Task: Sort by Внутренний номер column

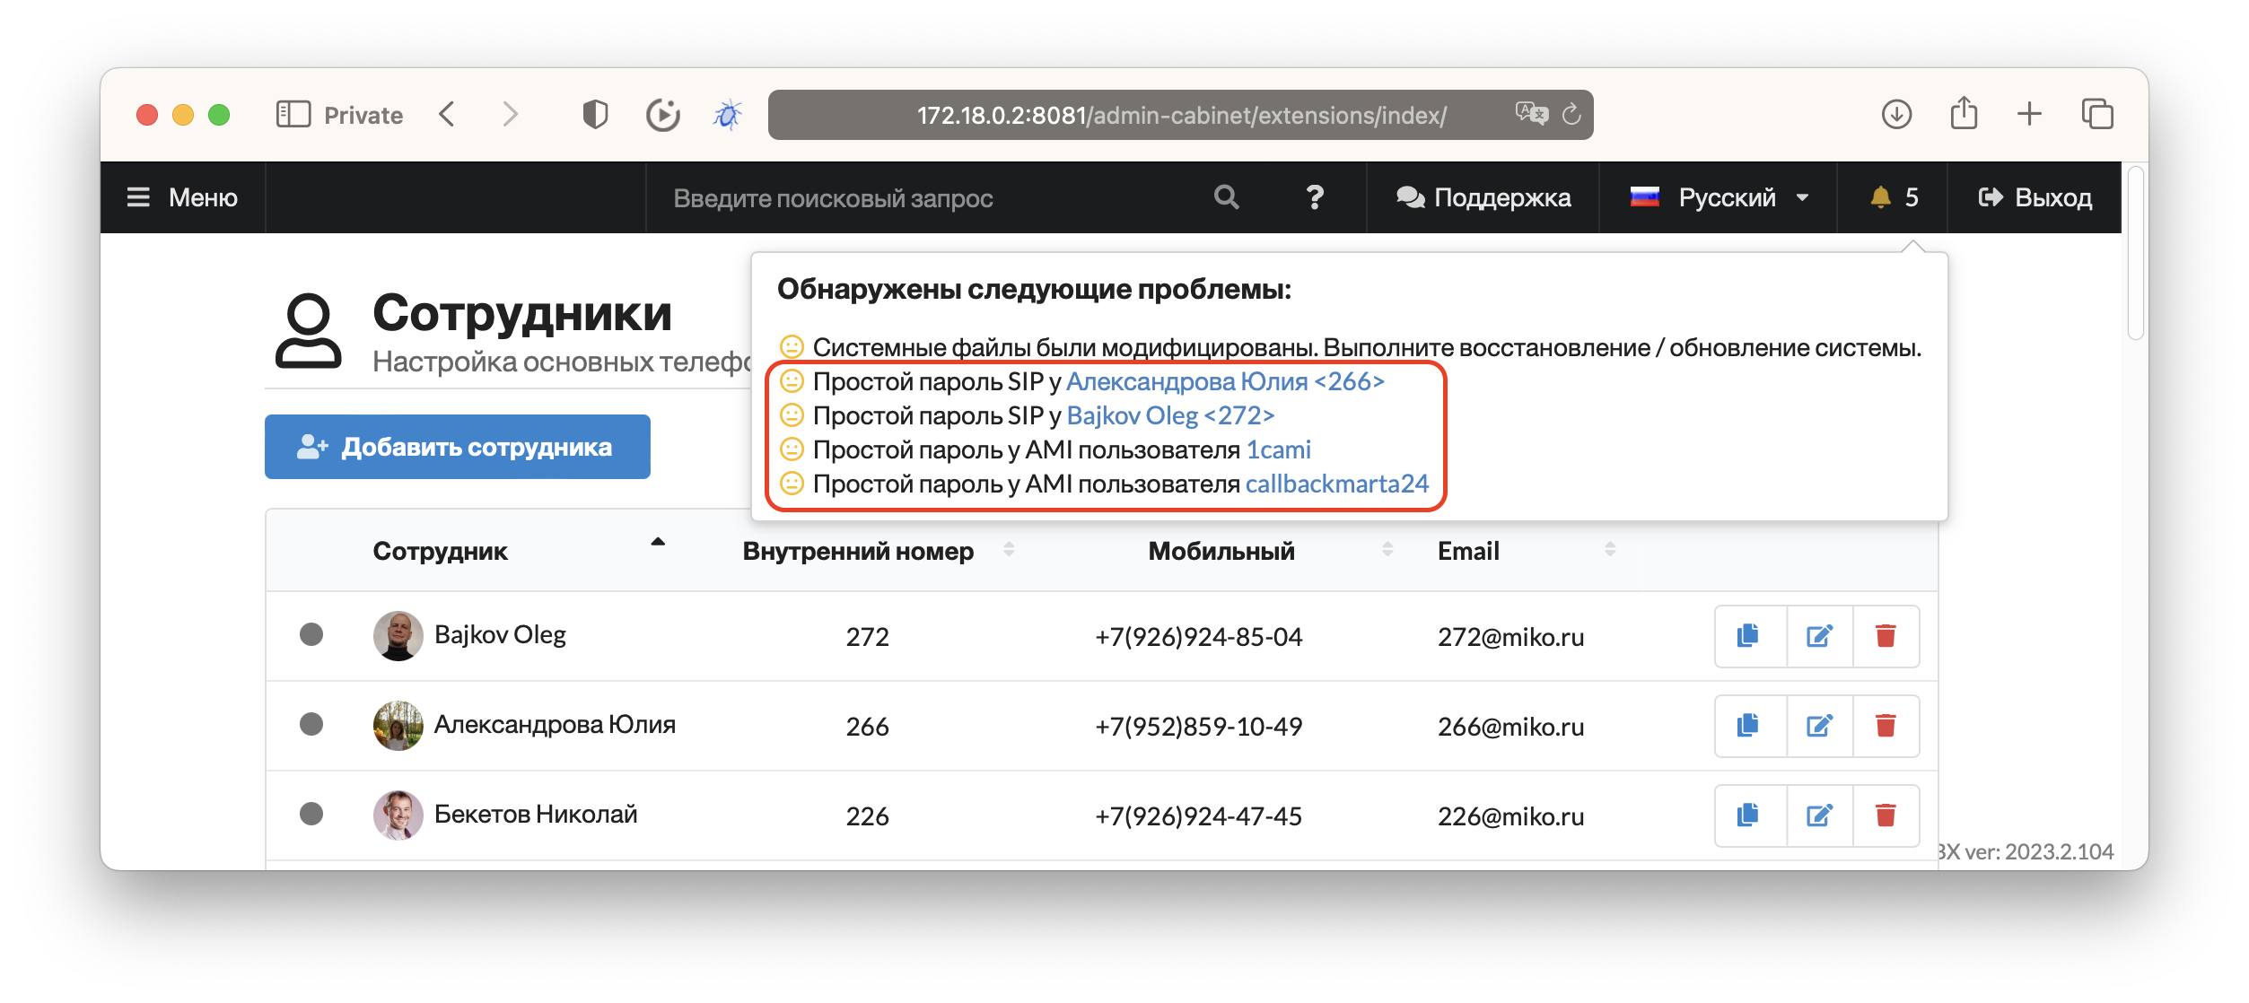Action: (x=858, y=551)
